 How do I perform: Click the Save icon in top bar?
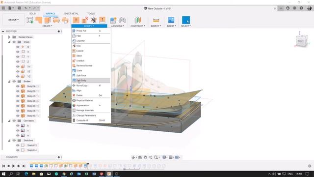point(19,8)
